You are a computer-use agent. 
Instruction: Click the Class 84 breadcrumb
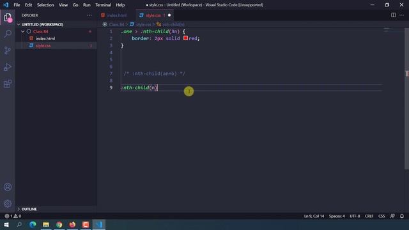(116, 24)
